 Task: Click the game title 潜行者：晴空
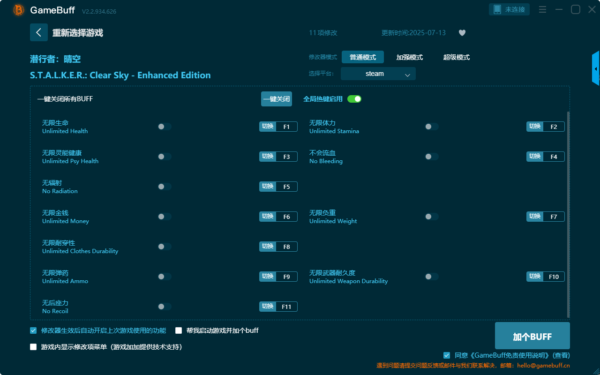pyautogui.click(x=55, y=59)
